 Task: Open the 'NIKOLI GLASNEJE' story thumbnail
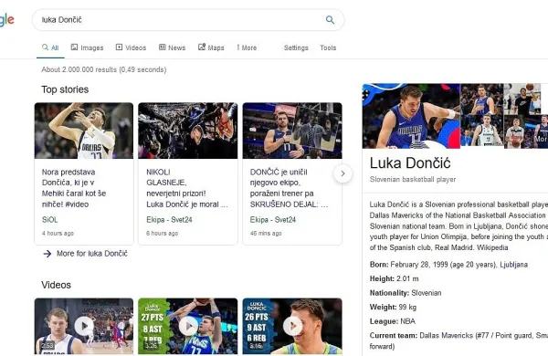[187, 131]
